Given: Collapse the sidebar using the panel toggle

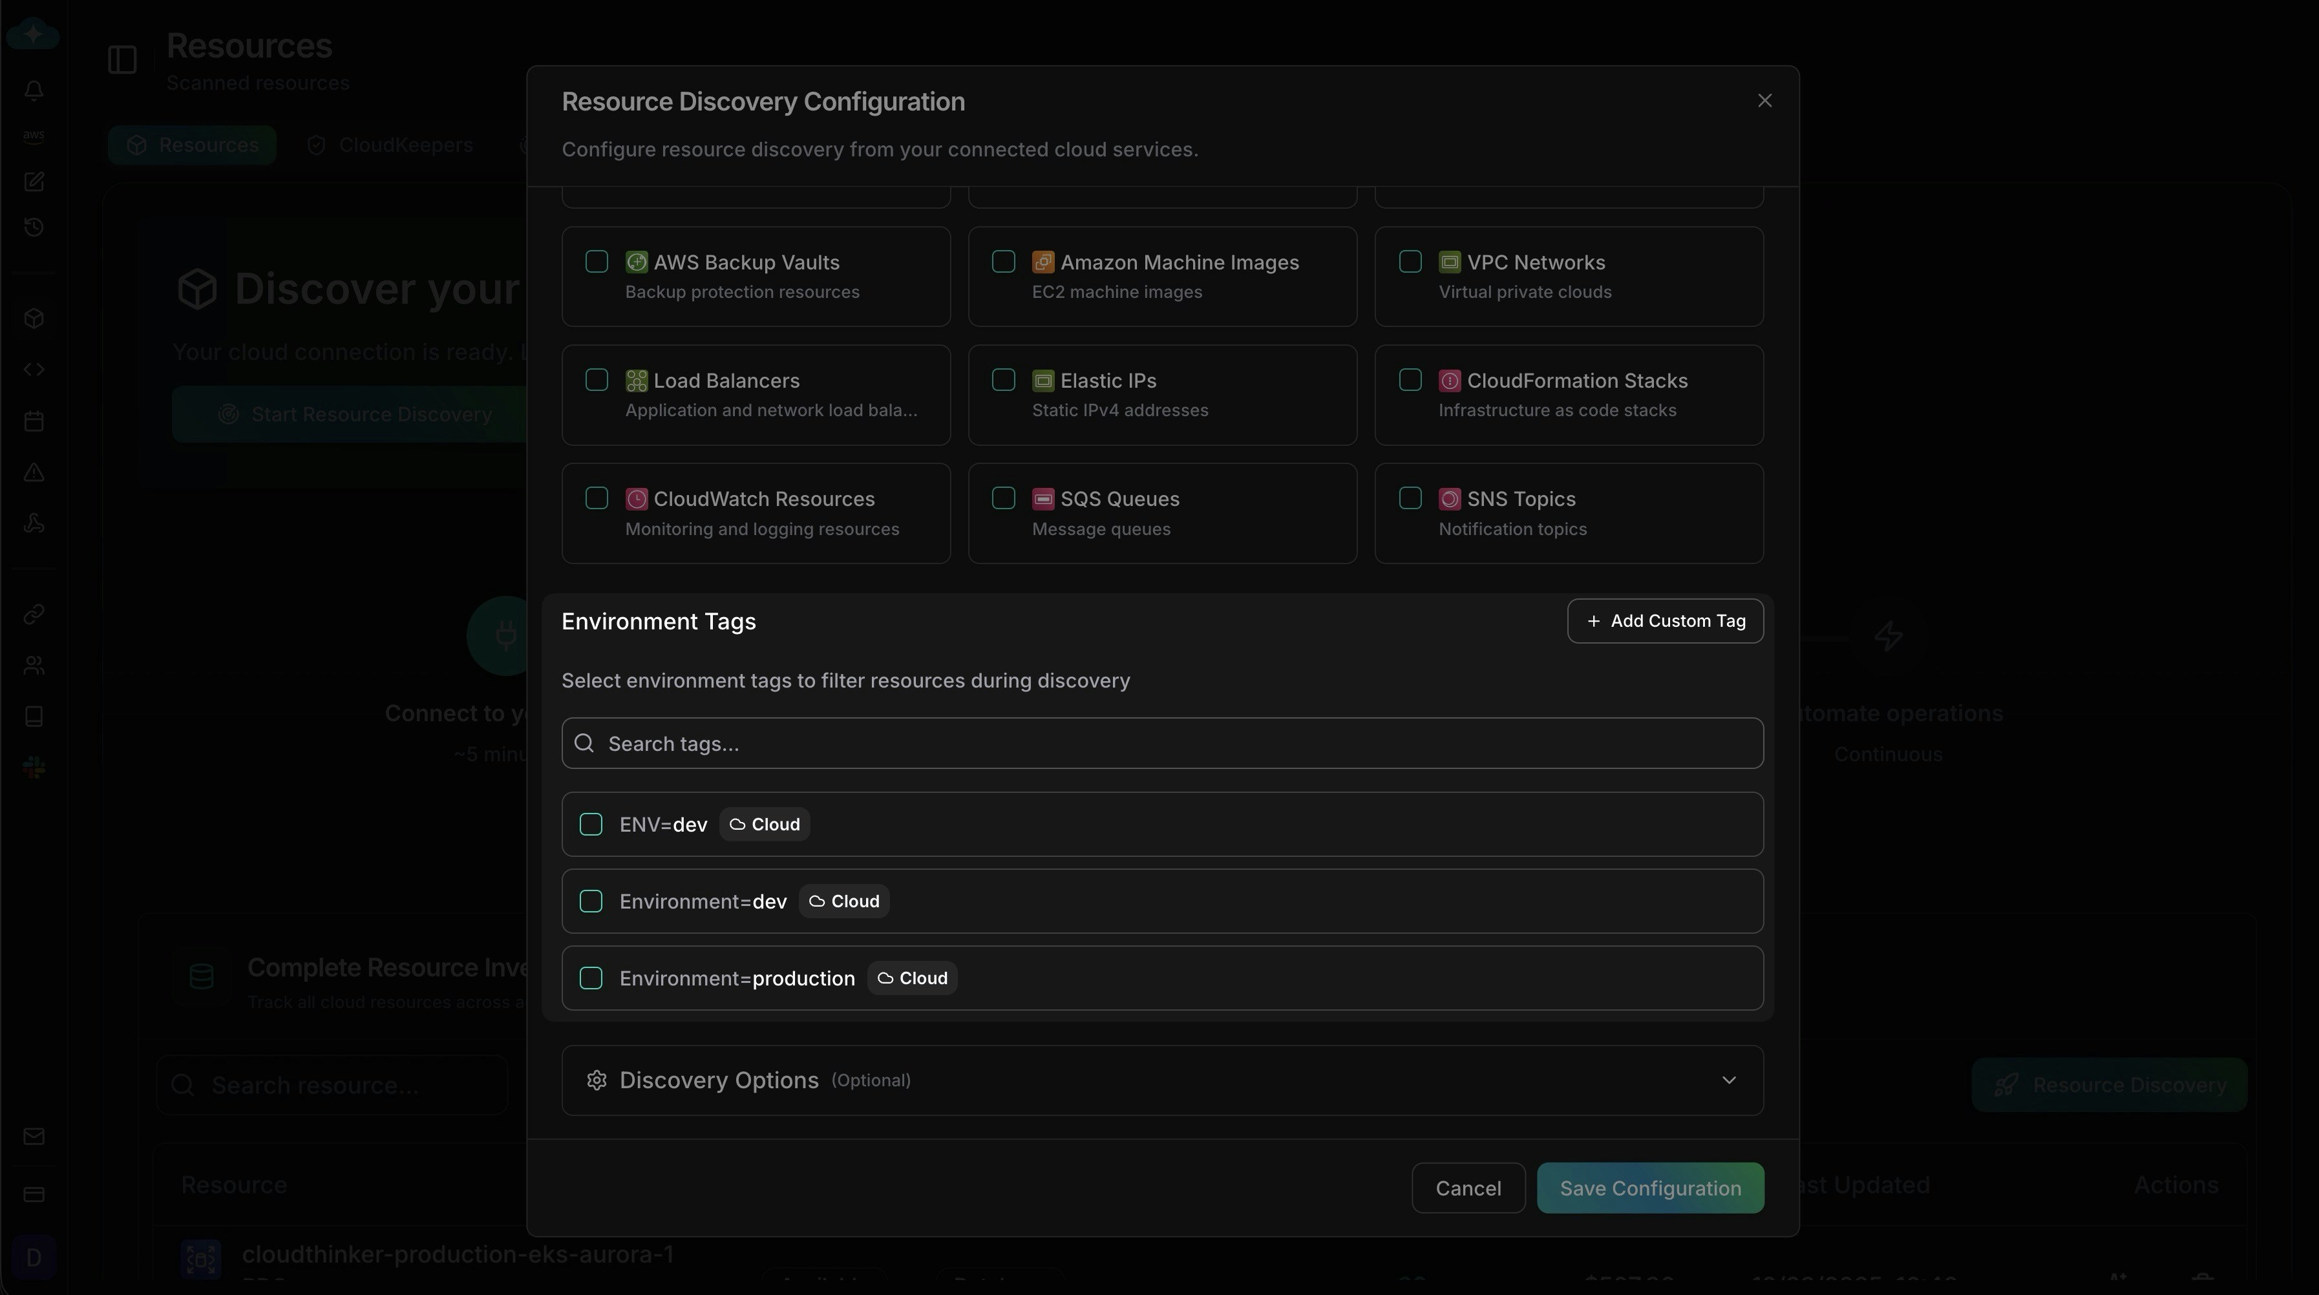Looking at the screenshot, I should pos(122,60).
